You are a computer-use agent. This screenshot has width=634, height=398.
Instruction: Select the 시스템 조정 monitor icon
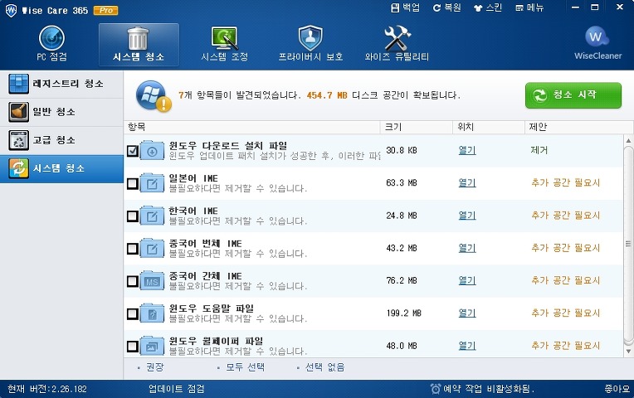224,38
